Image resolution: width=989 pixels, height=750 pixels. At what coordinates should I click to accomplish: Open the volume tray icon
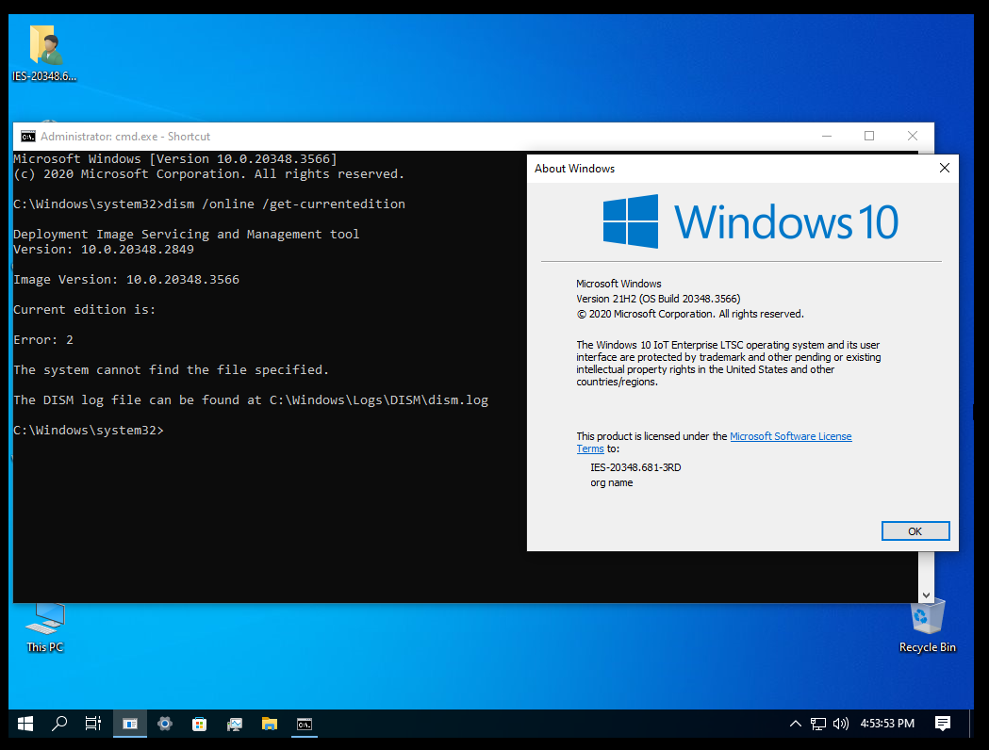coord(841,724)
